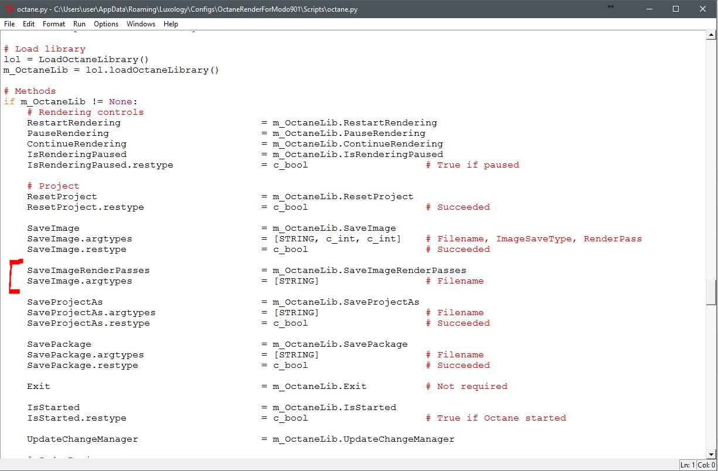Click 'm_OctaneLib.SaveImageRenderPasses' text
The height and width of the screenshot is (471, 718).
(370, 271)
